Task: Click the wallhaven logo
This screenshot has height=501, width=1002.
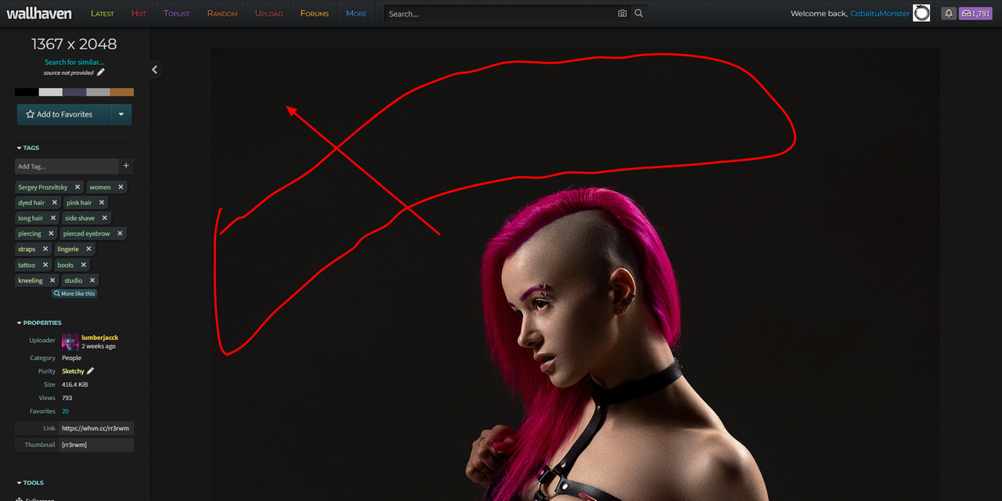Action: pos(39,13)
